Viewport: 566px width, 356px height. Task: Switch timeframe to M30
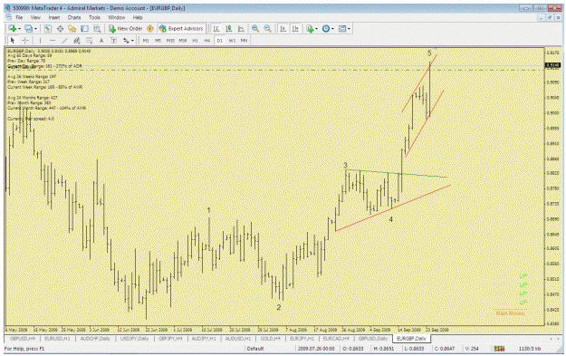tap(183, 41)
